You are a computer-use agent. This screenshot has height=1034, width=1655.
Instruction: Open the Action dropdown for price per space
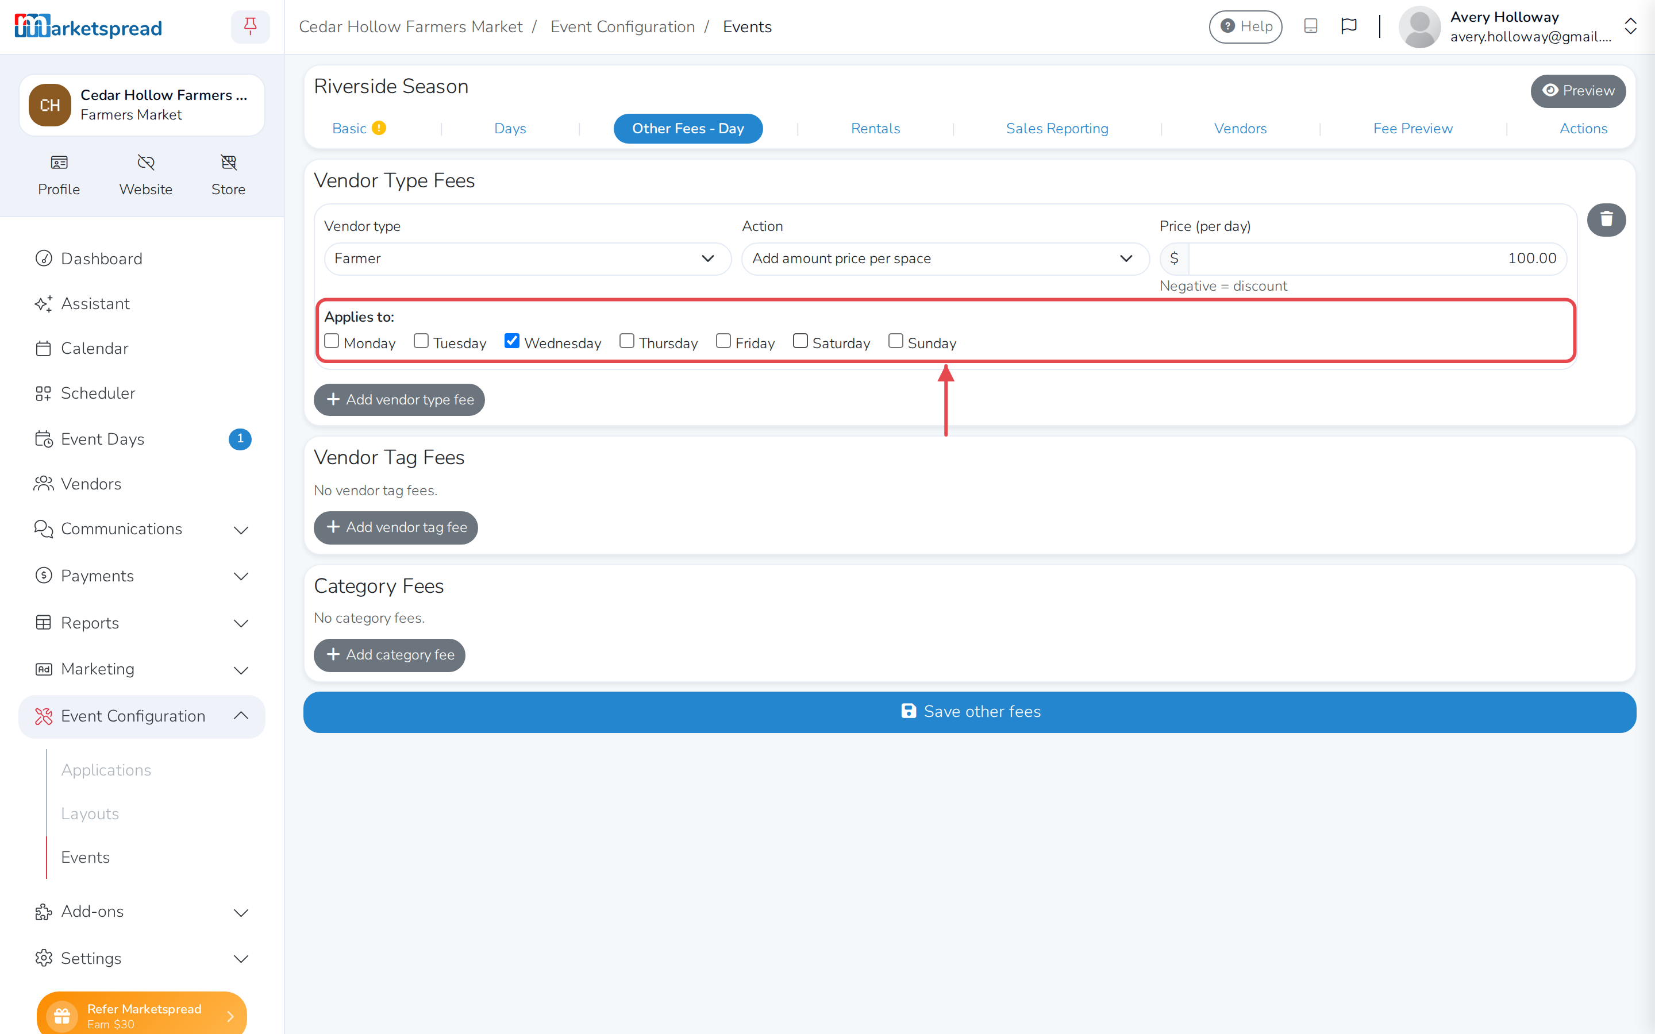[945, 258]
